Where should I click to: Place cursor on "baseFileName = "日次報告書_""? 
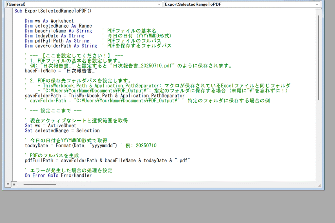click(x=61, y=71)
